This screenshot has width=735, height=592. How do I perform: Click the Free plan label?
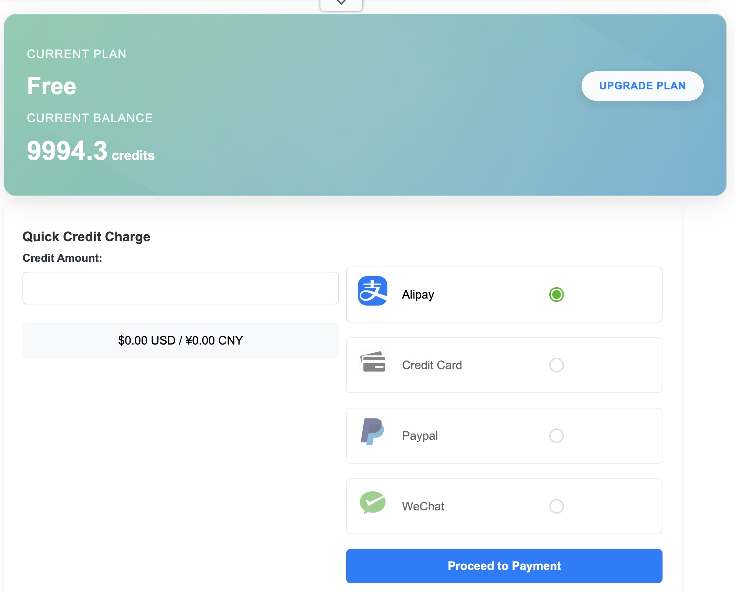tap(52, 86)
